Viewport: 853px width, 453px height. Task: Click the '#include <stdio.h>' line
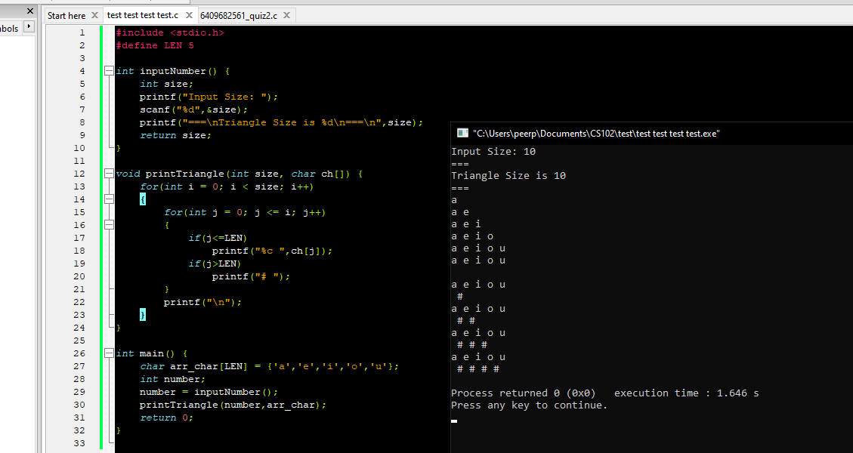tap(170, 32)
